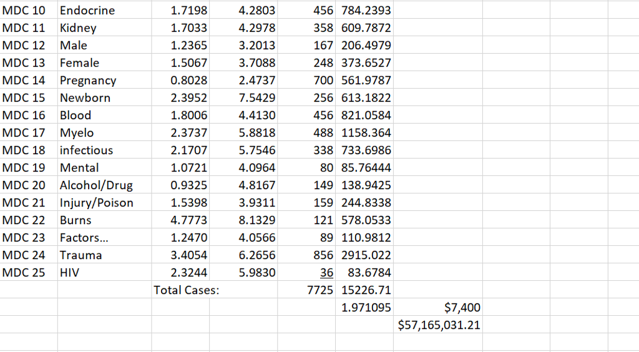The image size is (639, 352).
Task: Click the Female cell
Action: (104, 63)
